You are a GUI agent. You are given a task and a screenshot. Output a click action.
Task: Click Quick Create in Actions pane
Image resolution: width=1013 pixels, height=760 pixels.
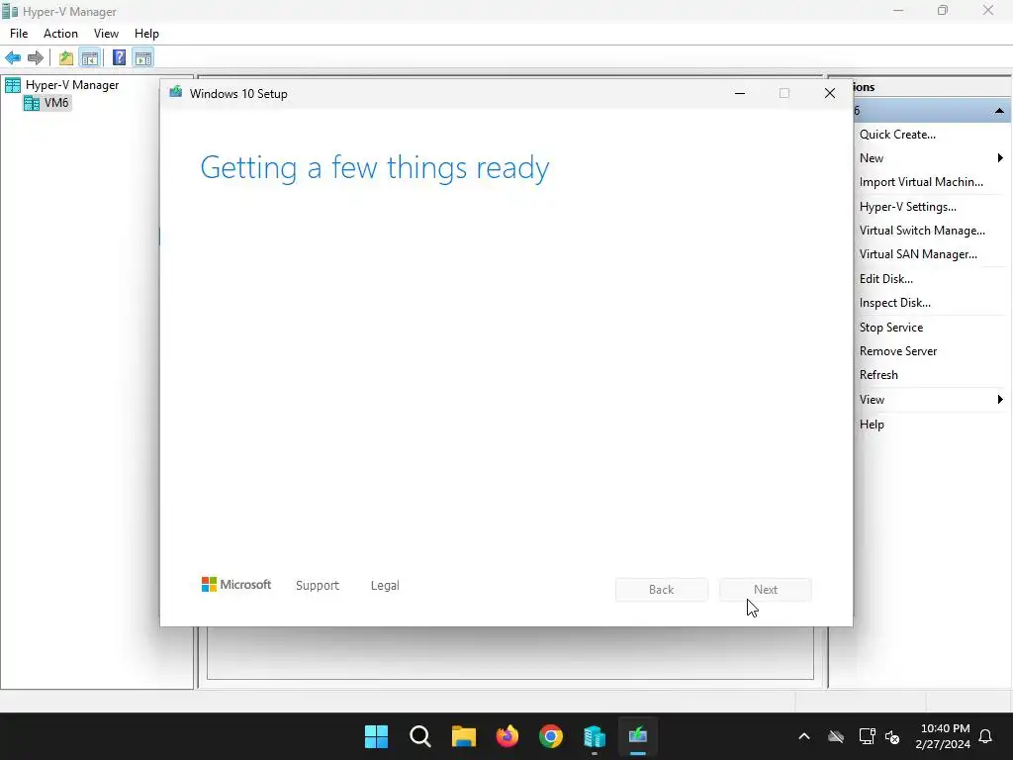[897, 135]
